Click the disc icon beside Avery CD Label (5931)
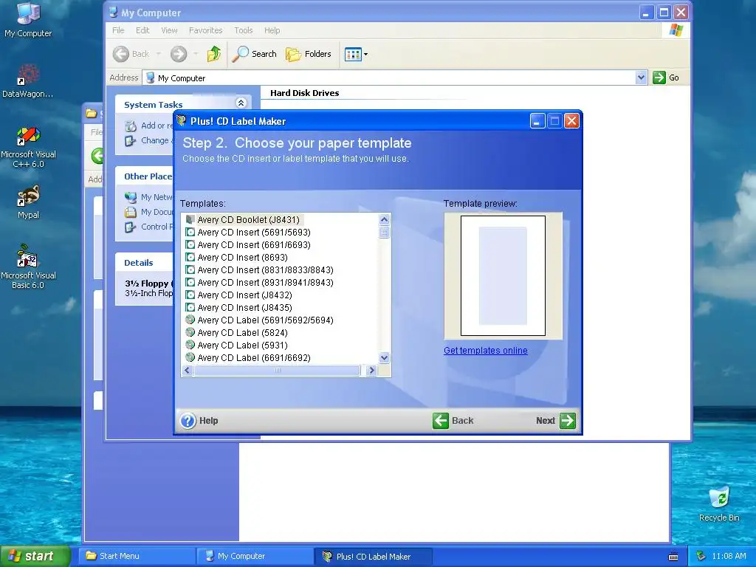 tap(190, 345)
